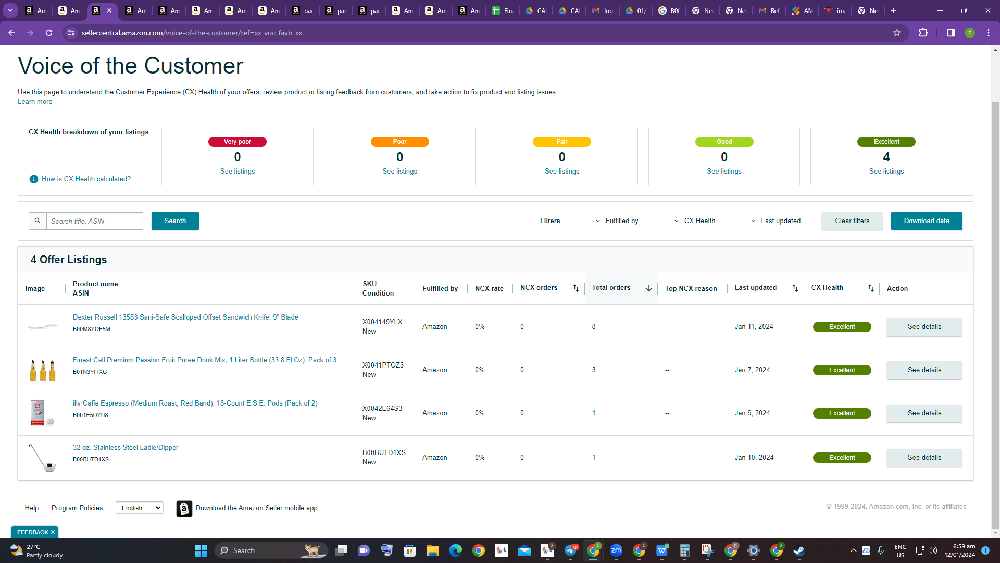Click the passion fruit puree bottles thumbnail
This screenshot has height=563, width=1000.
tap(43, 370)
